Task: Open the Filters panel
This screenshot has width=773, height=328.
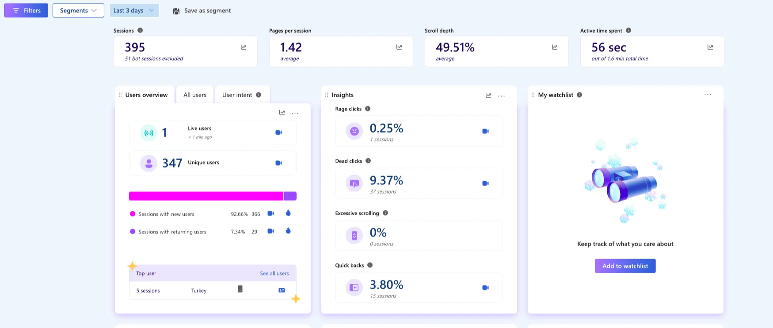Action: (x=26, y=11)
